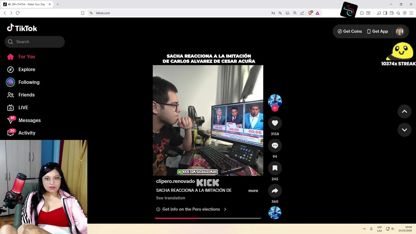Open the site settings icon in address bar
The height and width of the screenshot is (234, 416).
click(x=91, y=13)
